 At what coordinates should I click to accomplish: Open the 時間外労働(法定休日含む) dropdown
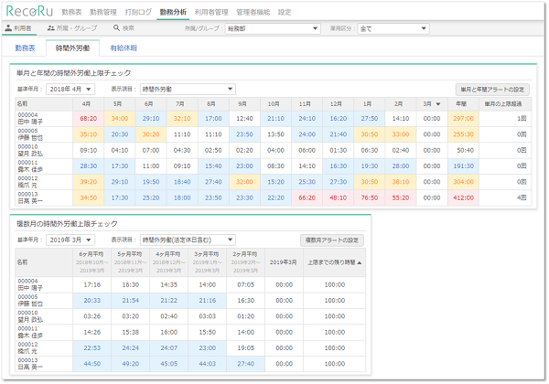pos(188,240)
